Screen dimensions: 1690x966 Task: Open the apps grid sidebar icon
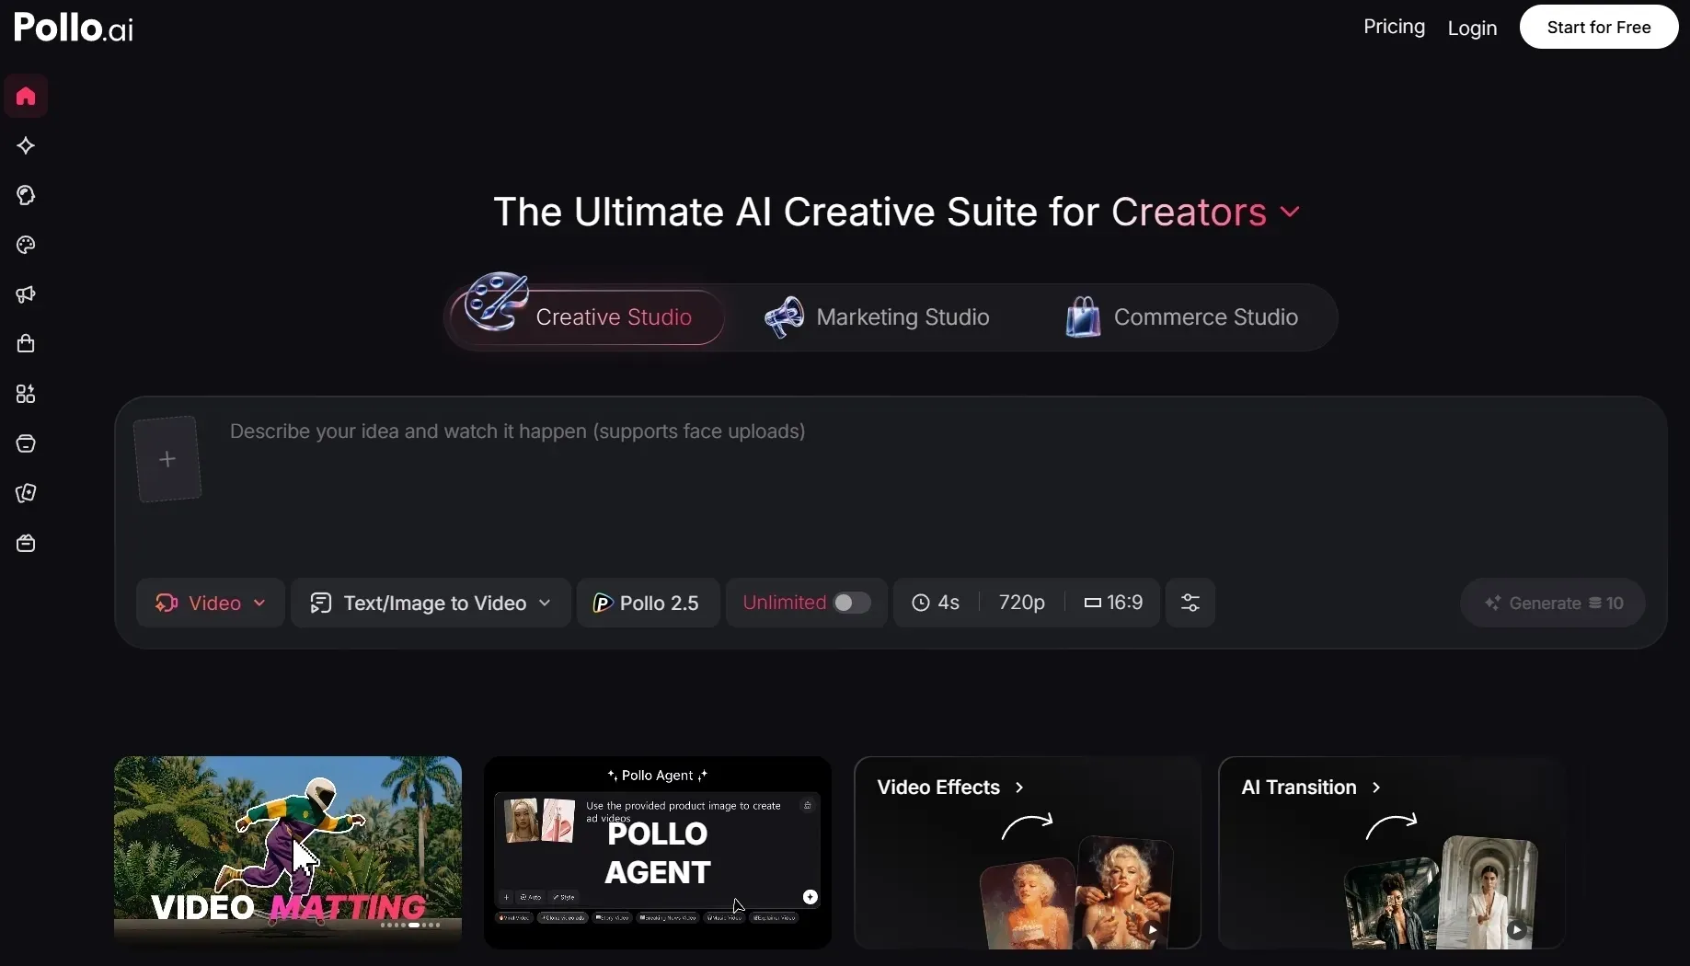26,394
